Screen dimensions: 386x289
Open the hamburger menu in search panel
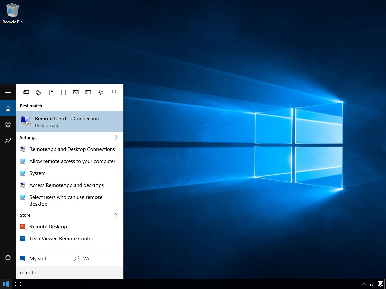point(8,92)
